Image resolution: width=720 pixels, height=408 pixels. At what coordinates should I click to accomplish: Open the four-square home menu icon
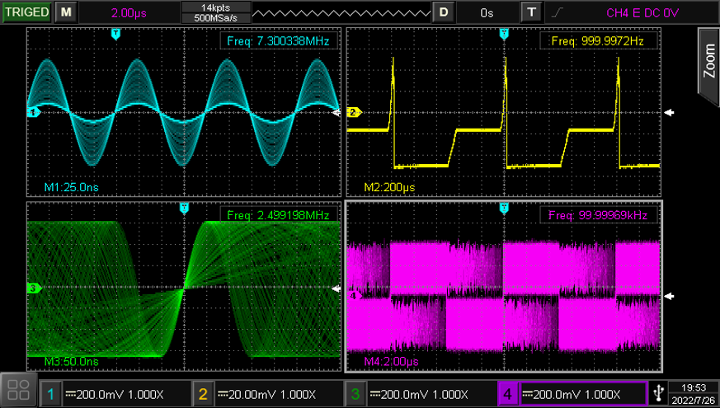click(x=18, y=391)
